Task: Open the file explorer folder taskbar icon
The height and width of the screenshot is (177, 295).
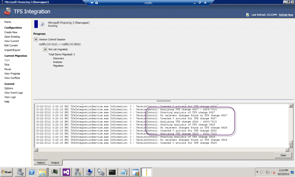Action: 42,172
